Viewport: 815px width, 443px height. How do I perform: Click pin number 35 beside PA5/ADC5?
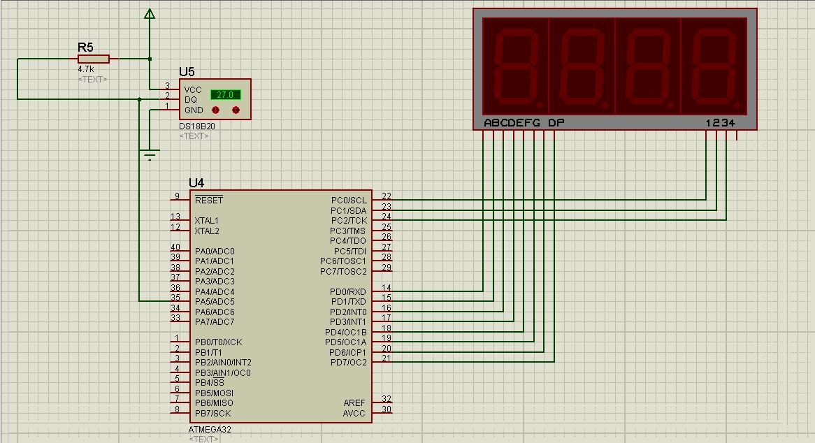pyautogui.click(x=175, y=297)
